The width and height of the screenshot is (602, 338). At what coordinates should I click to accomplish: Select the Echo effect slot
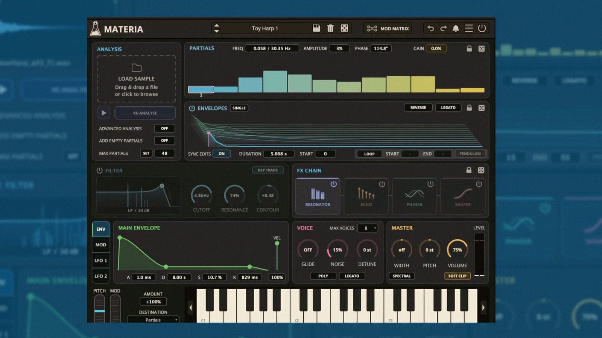point(366,196)
